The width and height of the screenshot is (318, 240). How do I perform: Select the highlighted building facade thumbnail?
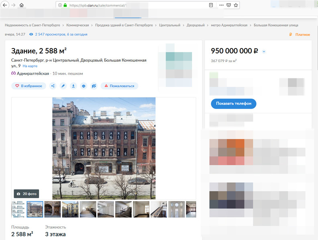coord(35,209)
